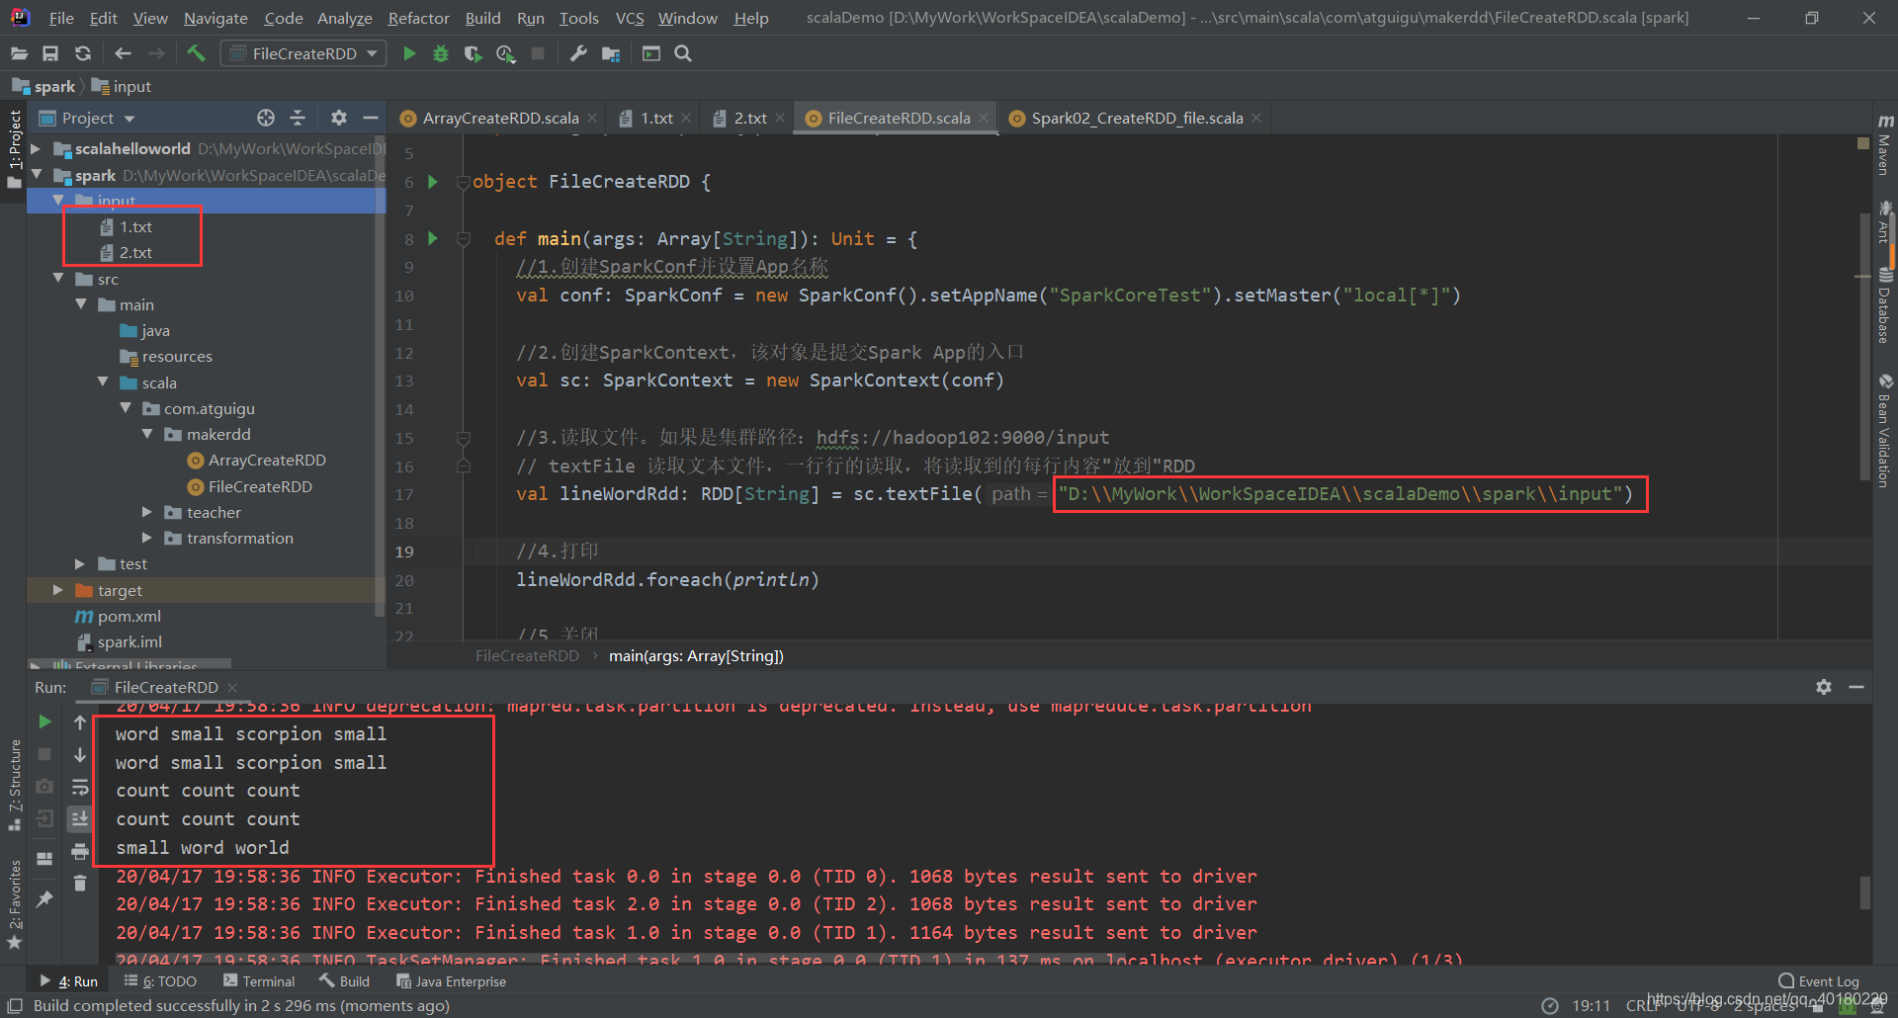Click run gutter icon beside object FileCreateRDD

[x=433, y=182]
